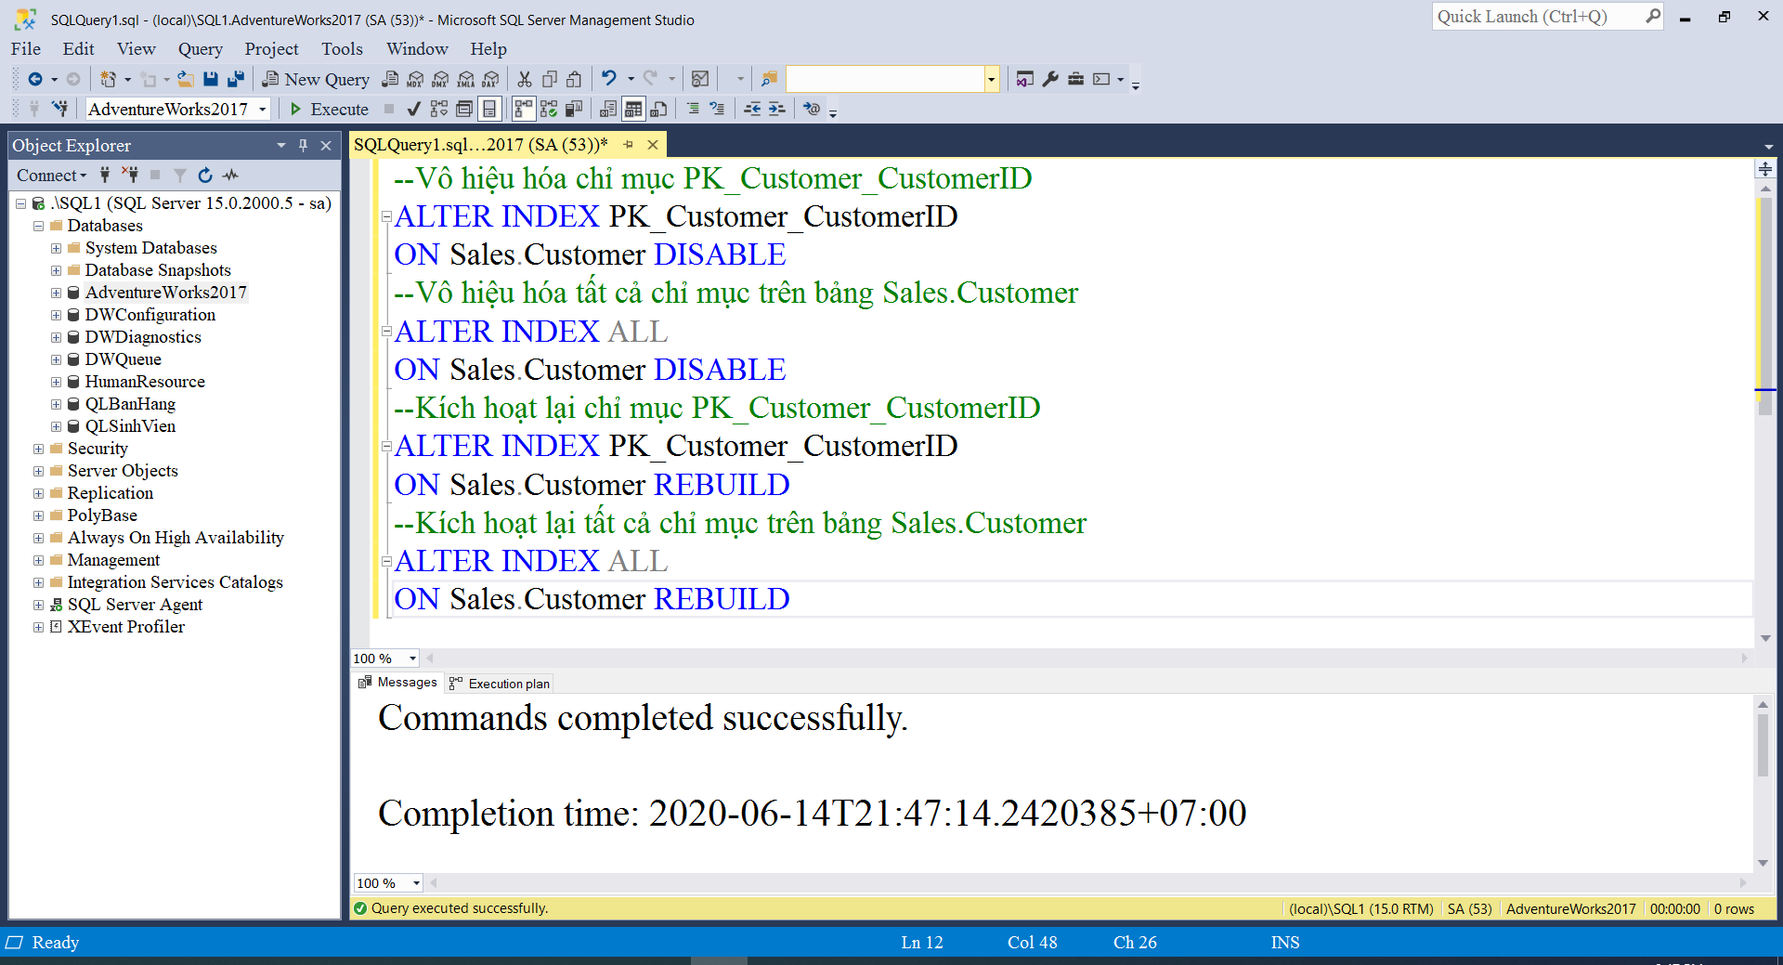Click the New Query button
This screenshot has height=965, width=1783.
coord(317,79)
